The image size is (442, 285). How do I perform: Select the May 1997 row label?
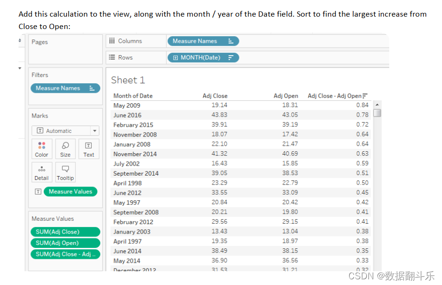coord(126,203)
